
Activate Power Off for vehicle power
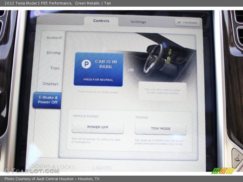click(97, 127)
